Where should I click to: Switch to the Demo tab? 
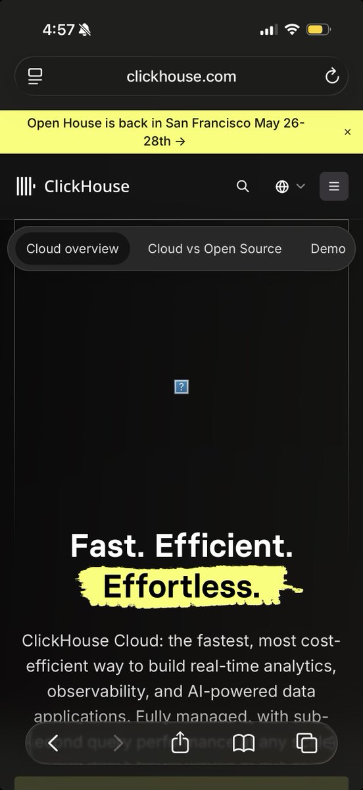coord(328,248)
